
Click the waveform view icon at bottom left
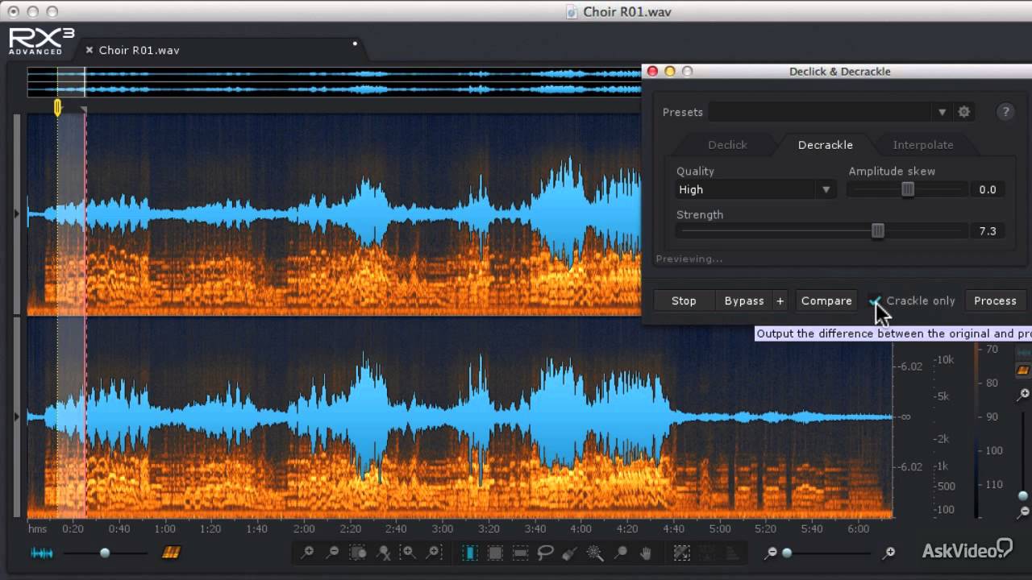click(42, 553)
